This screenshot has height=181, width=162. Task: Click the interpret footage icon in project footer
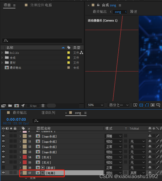click(x=4, y=106)
